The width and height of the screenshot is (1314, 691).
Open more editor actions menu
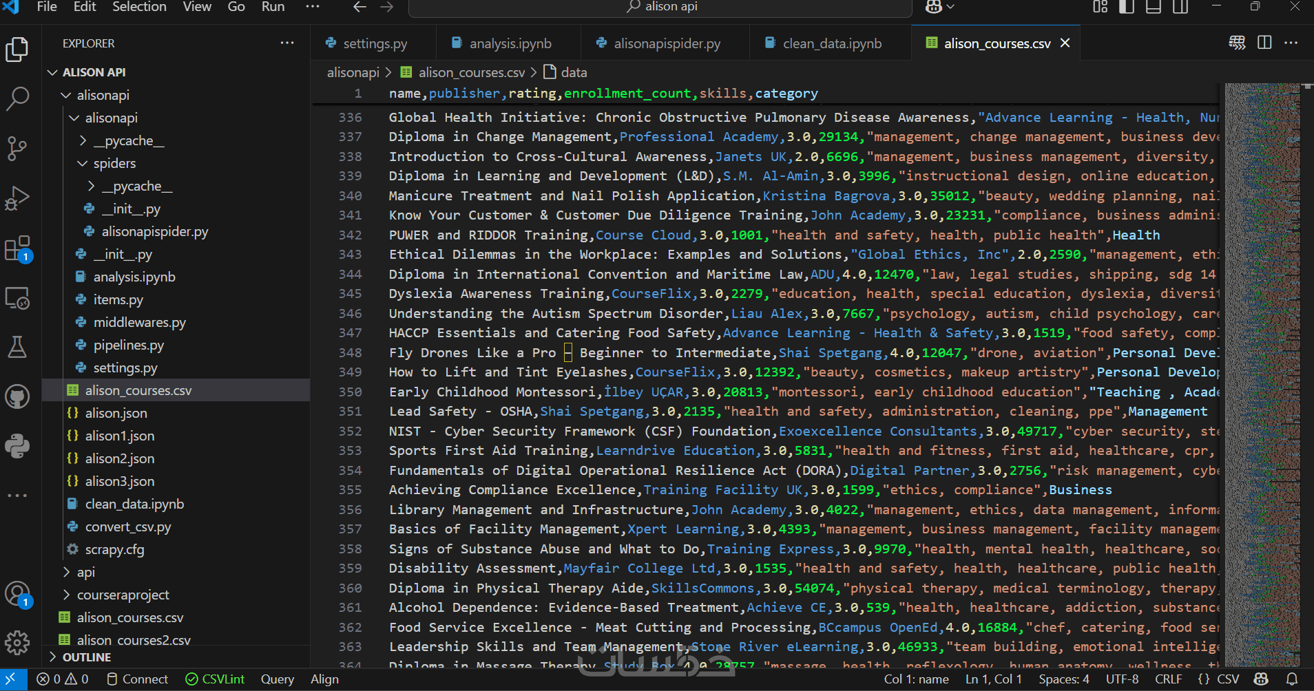(x=1291, y=43)
